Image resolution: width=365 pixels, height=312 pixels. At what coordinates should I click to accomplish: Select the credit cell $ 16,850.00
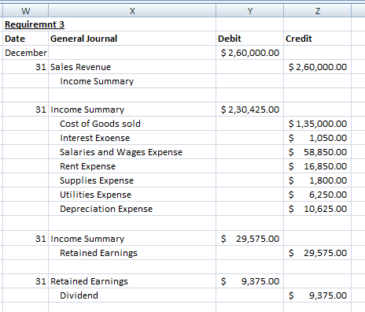(x=318, y=166)
